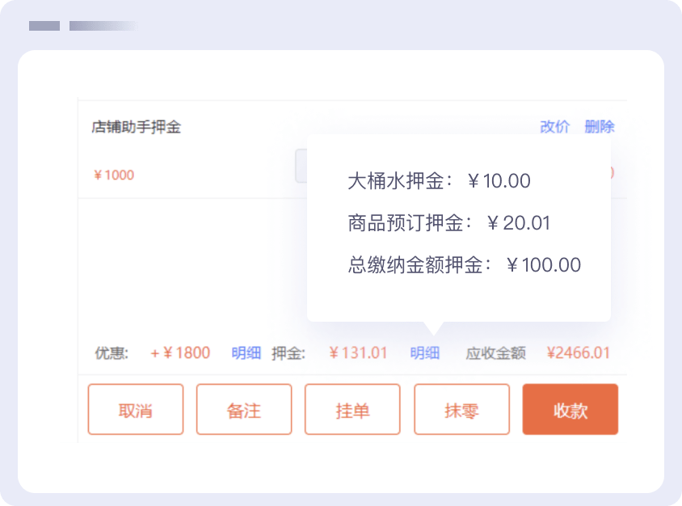The height and width of the screenshot is (506, 682).
Task: Select the 大桶水押金 row in popup
Action: [x=439, y=181]
